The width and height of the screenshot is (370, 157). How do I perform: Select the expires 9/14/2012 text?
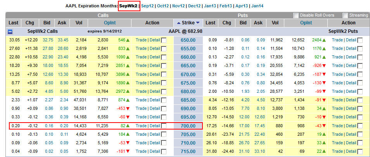click(105, 31)
